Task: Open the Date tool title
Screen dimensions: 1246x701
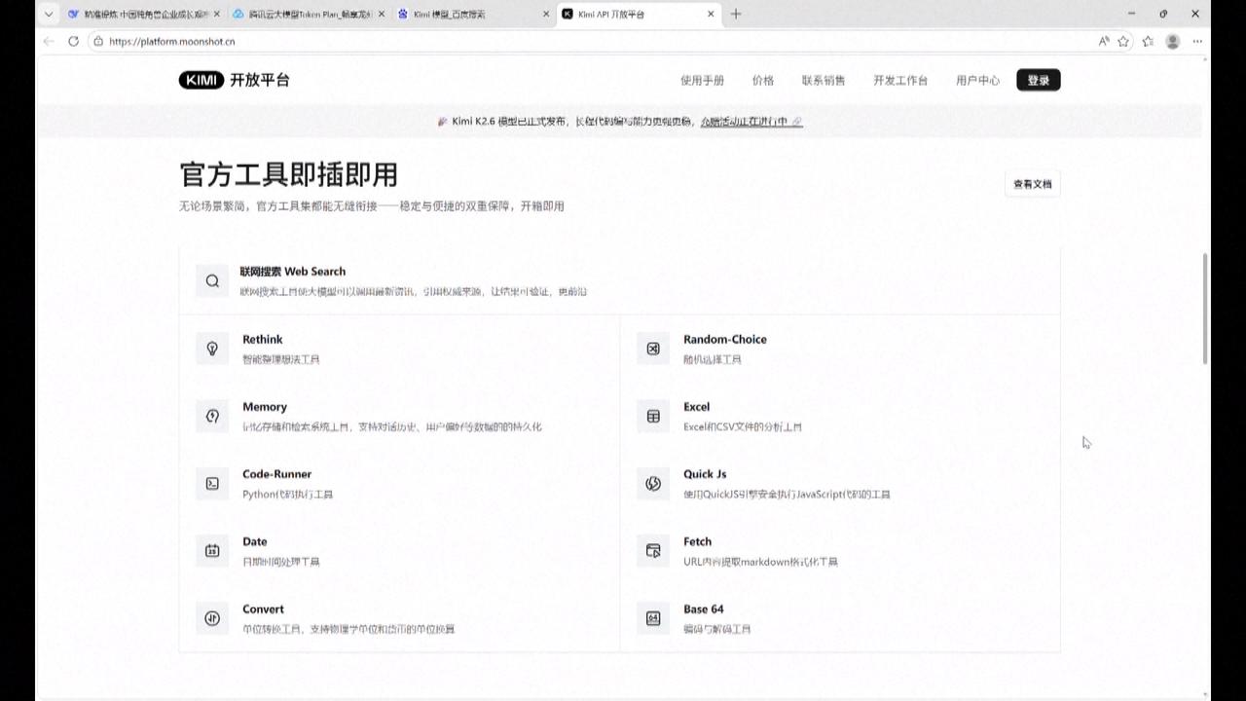Action: [x=255, y=541]
